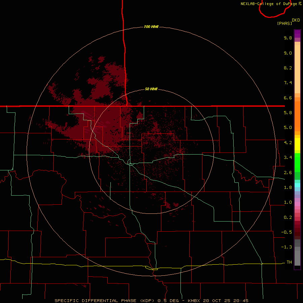Click the -0.5 color scale value
Image resolution: width=303 pixels, height=303 pixels.
pyautogui.click(x=287, y=232)
